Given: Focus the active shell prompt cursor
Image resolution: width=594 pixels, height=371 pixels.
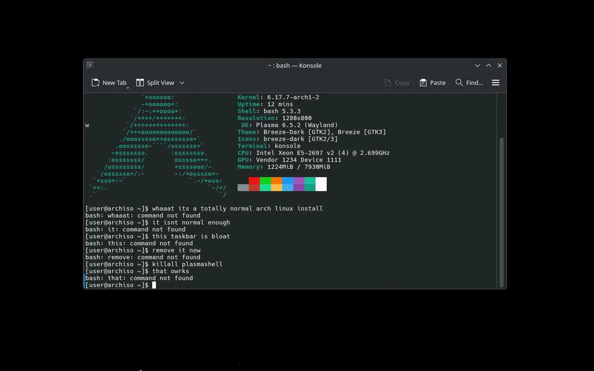Looking at the screenshot, I should pos(154,285).
